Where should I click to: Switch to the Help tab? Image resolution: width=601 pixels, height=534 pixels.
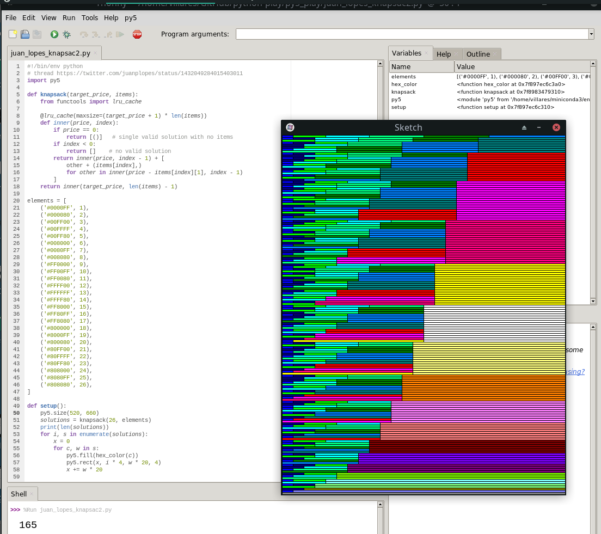444,54
